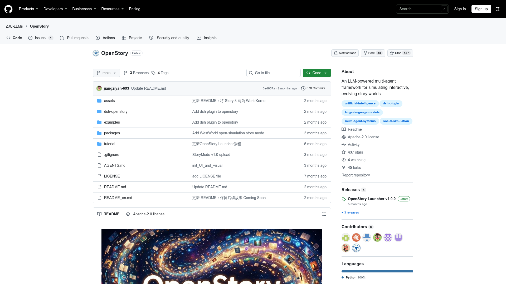Open the README_en.md file

[x=118, y=198]
